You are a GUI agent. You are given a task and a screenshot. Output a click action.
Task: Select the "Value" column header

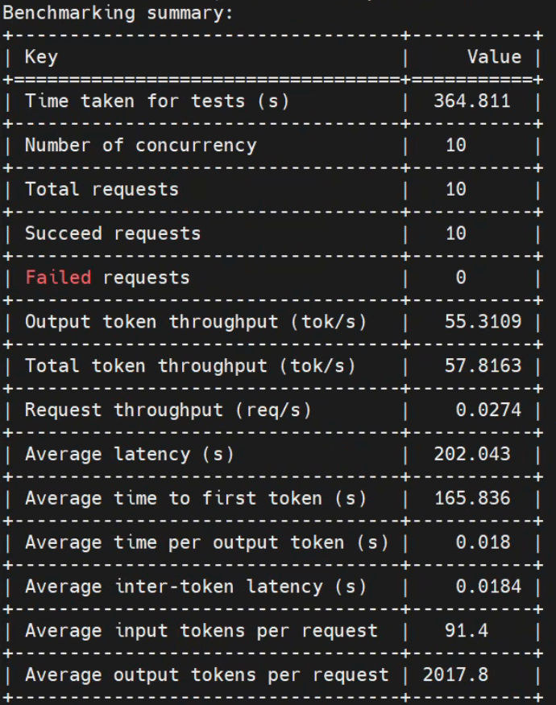[x=494, y=57]
